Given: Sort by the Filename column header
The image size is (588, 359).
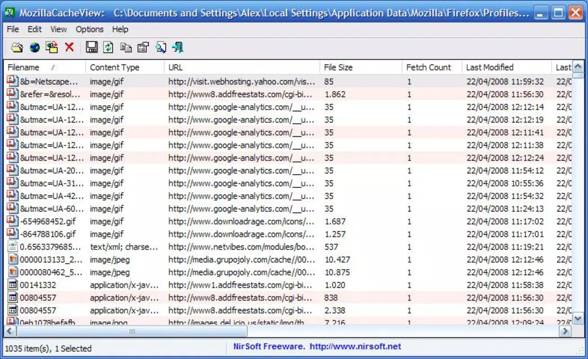Looking at the screenshot, I should pos(45,67).
